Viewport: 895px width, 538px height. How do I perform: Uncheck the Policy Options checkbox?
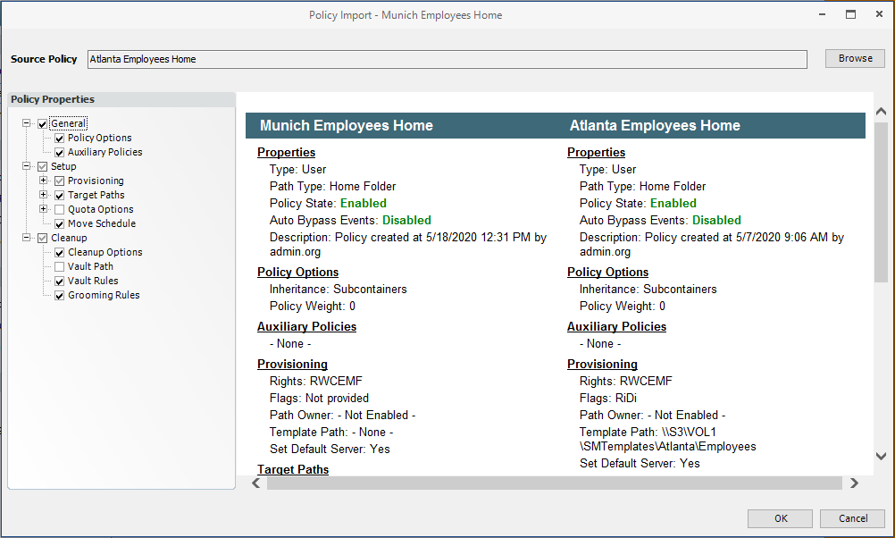point(59,139)
